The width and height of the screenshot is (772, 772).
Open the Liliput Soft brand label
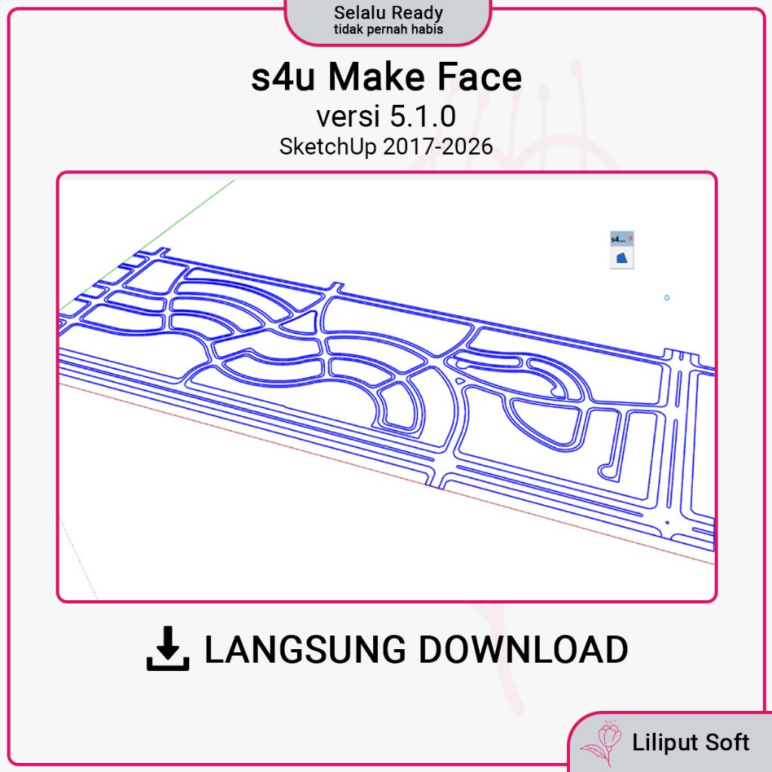(x=691, y=743)
